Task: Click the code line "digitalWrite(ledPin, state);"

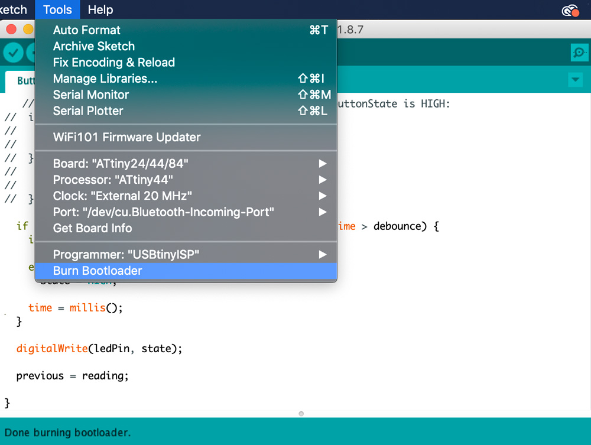Action: pyautogui.click(x=99, y=349)
